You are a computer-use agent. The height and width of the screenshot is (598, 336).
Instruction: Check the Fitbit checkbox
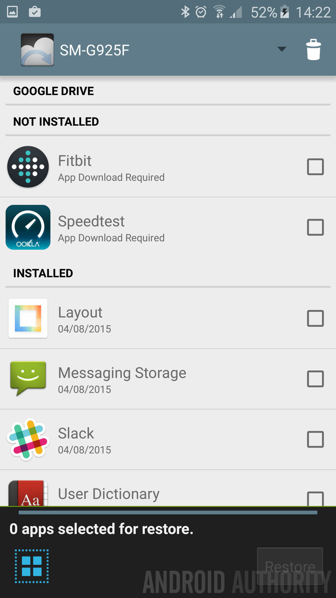[315, 167]
